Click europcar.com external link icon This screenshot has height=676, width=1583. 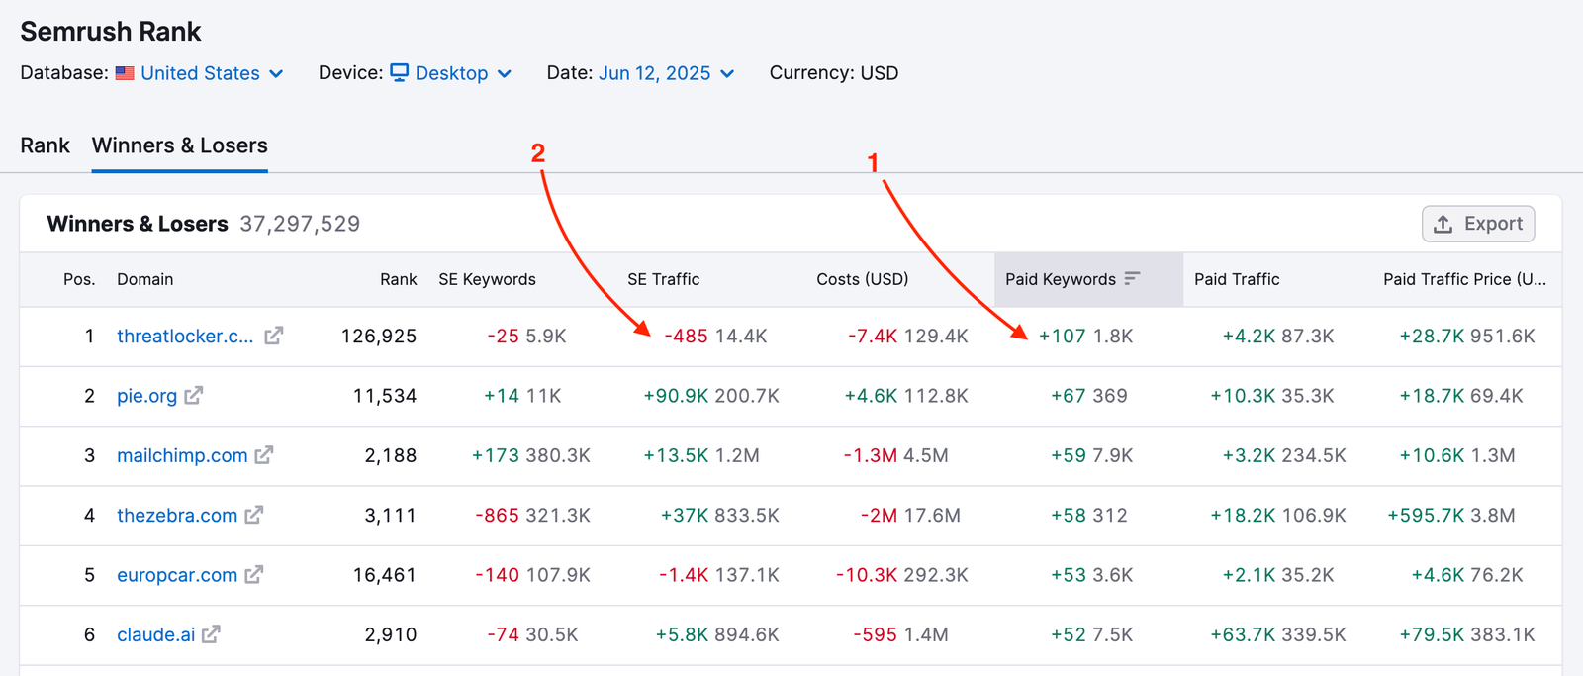[254, 575]
